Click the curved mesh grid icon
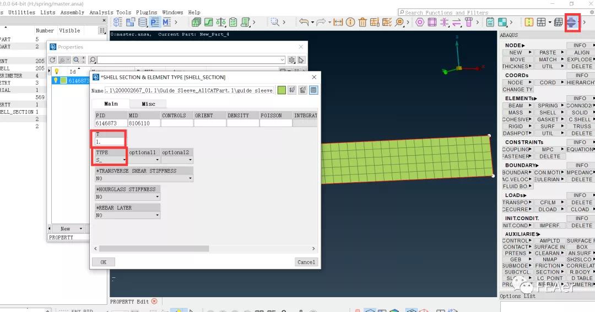 [558, 22]
